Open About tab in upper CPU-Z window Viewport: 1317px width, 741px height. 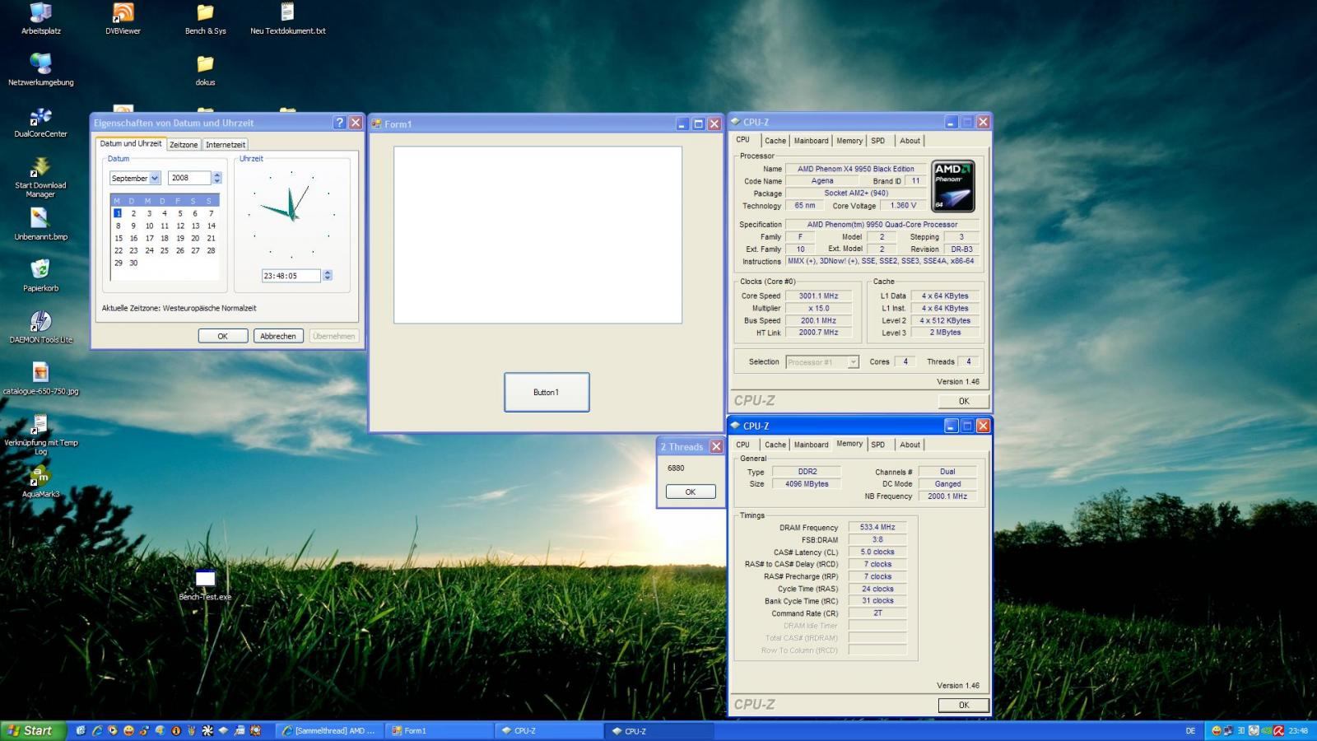(x=910, y=141)
